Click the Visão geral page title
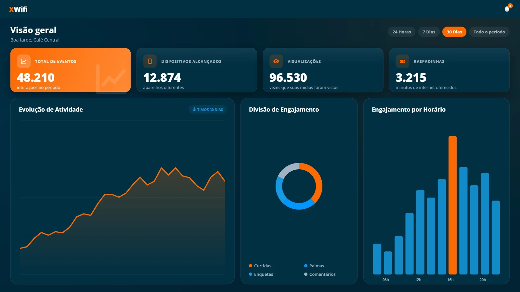This screenshot has width=520, height=292. 33,30
